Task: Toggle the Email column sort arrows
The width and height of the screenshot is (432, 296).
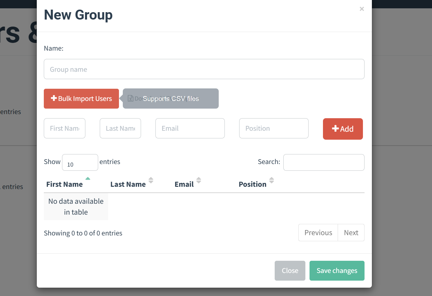Action: [199, 180]
